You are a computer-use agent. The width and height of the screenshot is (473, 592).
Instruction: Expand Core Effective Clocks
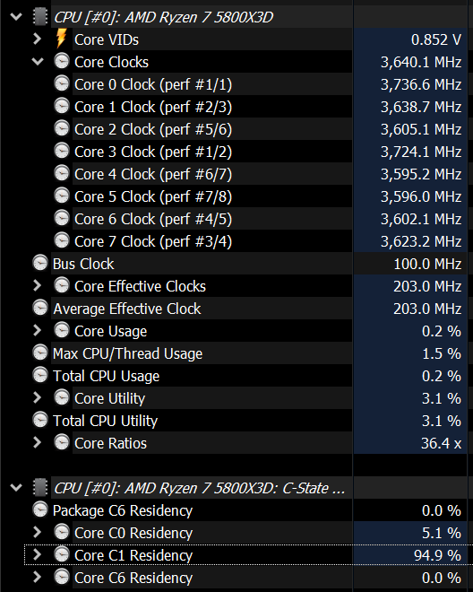click(37, 285)
